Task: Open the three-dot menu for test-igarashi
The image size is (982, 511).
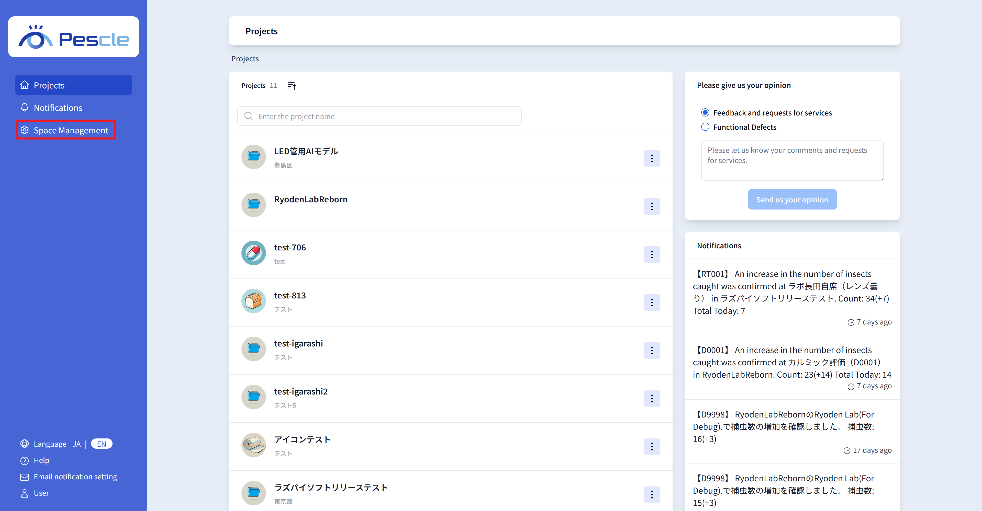Action: point(652,350)
